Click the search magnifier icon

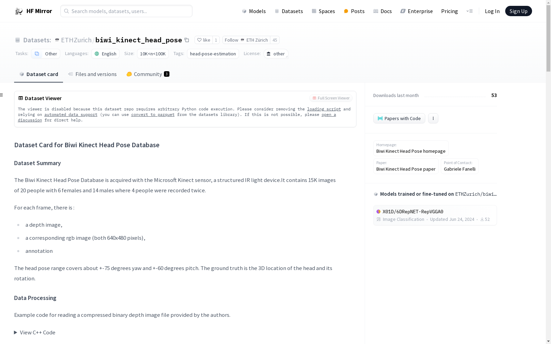66,11
